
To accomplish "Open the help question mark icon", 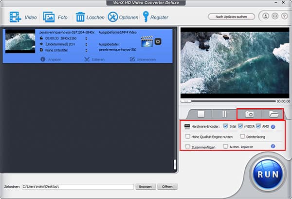I will (284, 16).
